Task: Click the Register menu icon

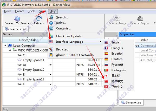Action: tap(51, 49)
